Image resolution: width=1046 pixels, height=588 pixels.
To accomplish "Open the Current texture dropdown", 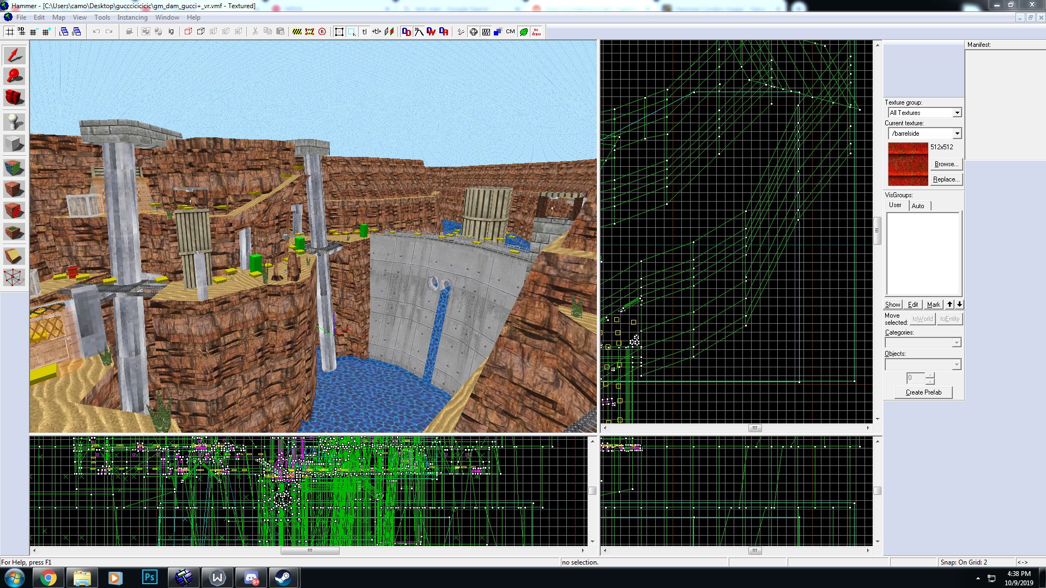I will pos(957,134).
